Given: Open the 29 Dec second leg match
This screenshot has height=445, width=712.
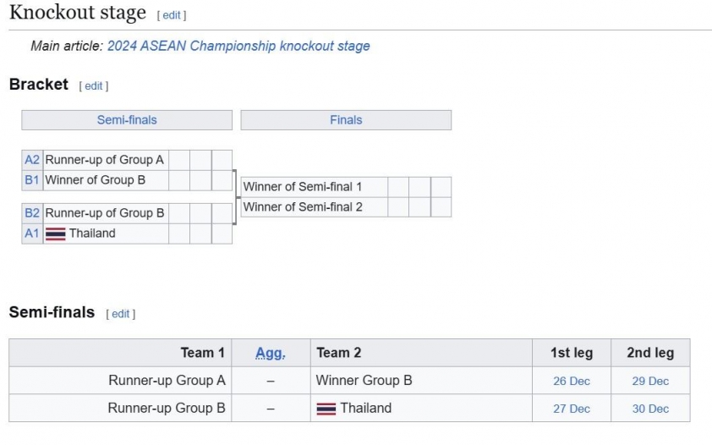Looking at the screenshot, I should (x=650, y=381).
